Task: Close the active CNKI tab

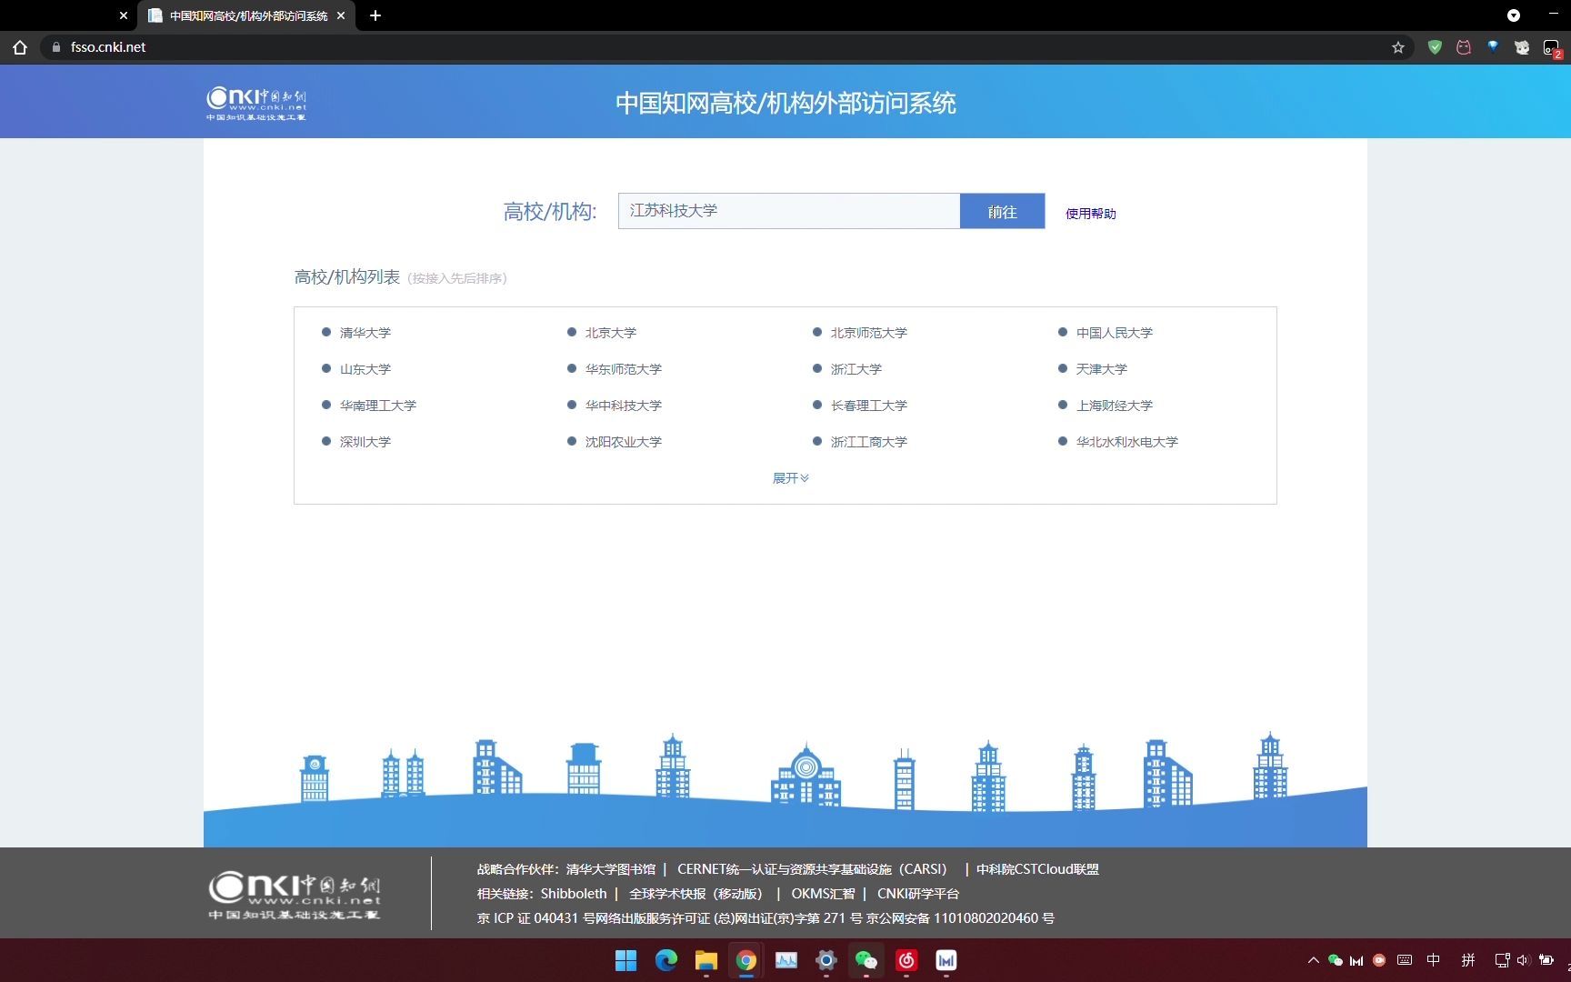Action: coord(341,15)
